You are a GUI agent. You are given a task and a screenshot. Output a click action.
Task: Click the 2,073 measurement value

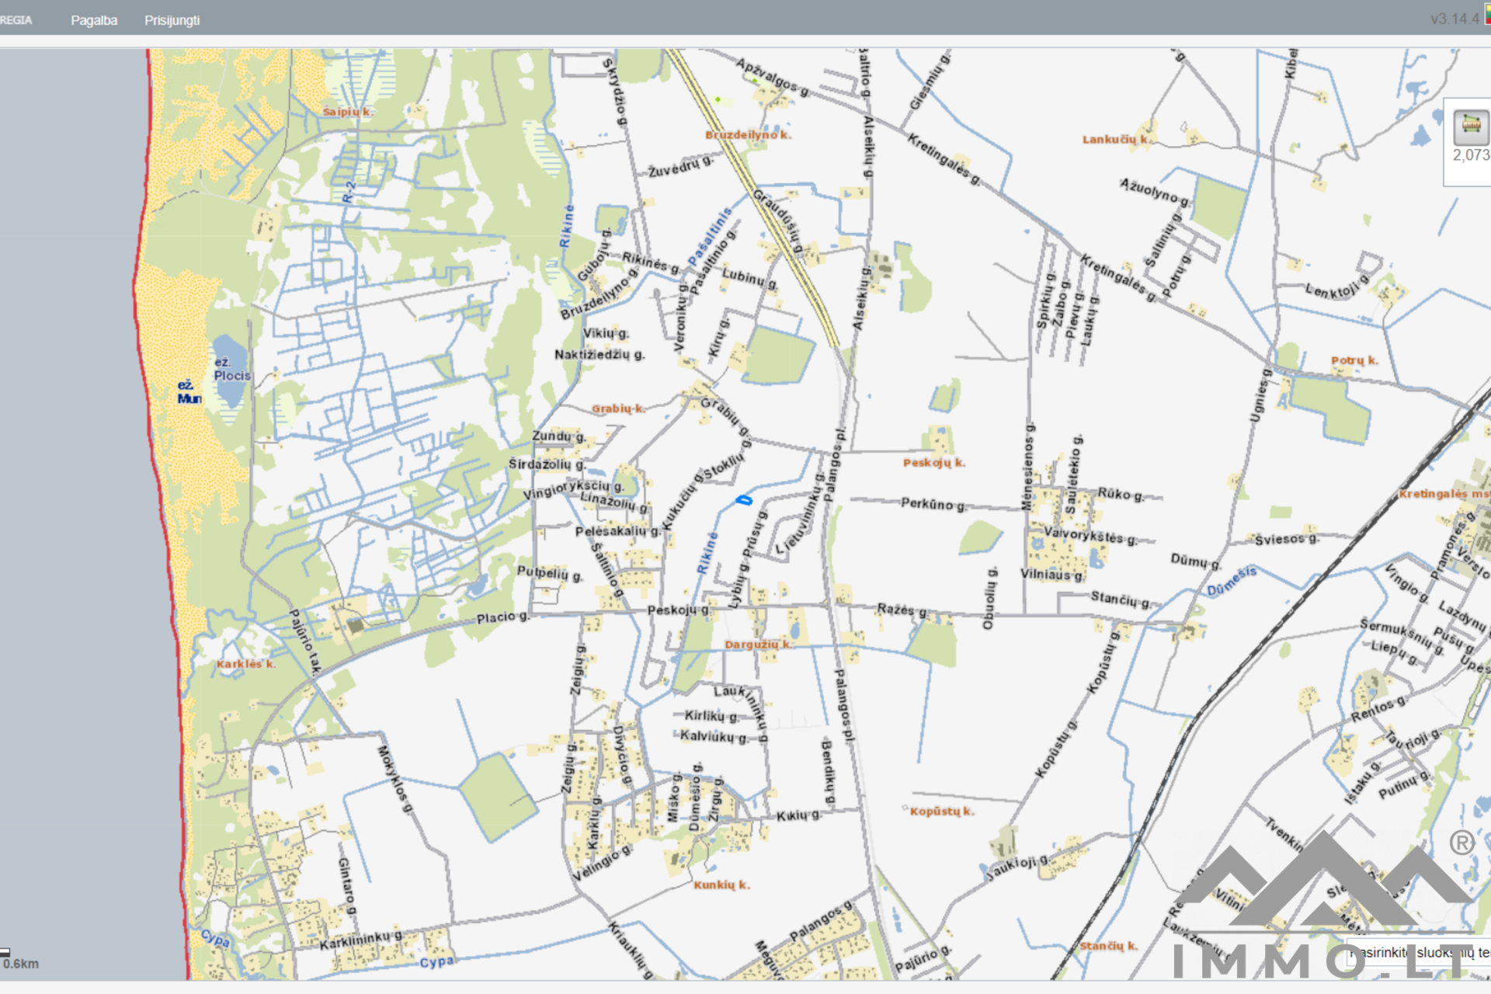1471,155
